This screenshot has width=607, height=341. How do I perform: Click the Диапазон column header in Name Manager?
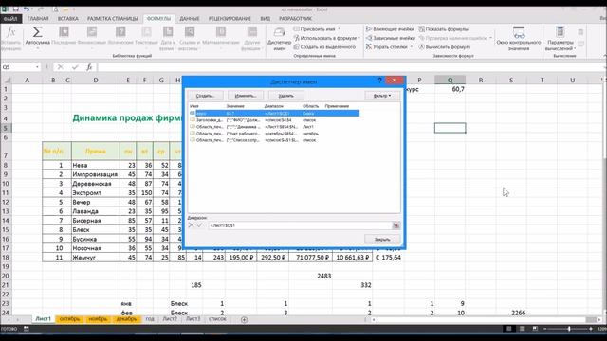(274, 106)
